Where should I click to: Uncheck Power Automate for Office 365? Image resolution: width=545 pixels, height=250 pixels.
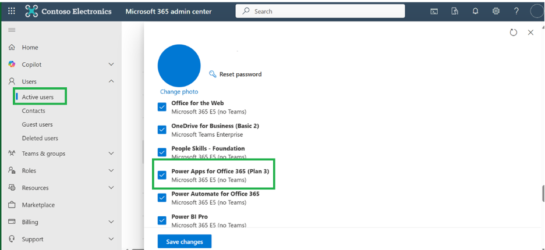[x=162, y=198]
